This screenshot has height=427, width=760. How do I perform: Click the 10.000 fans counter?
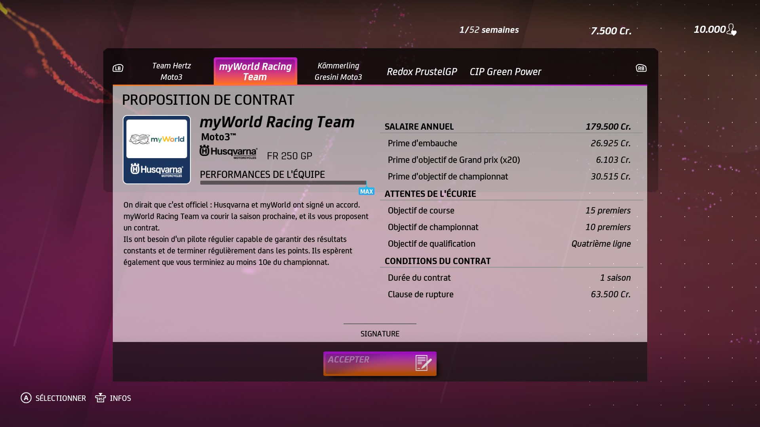pyautogui.click(x=710, y=30)
